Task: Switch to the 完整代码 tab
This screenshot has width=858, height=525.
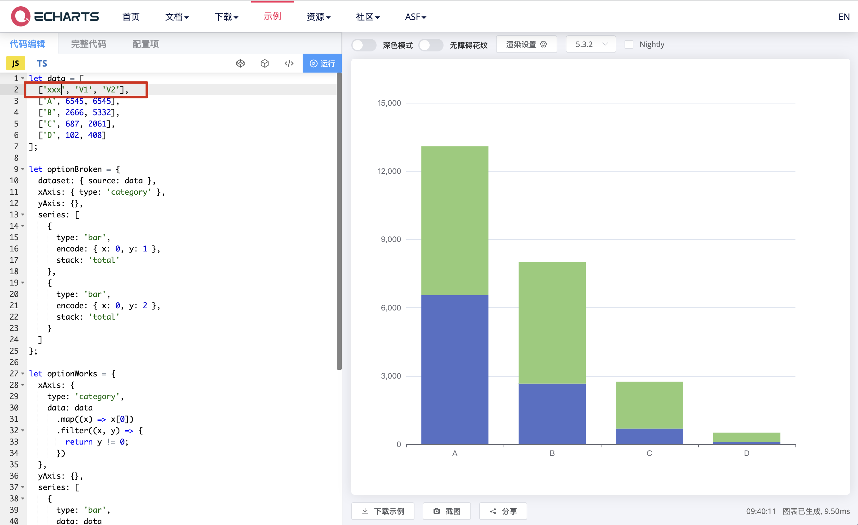Action: click(88, 44)
